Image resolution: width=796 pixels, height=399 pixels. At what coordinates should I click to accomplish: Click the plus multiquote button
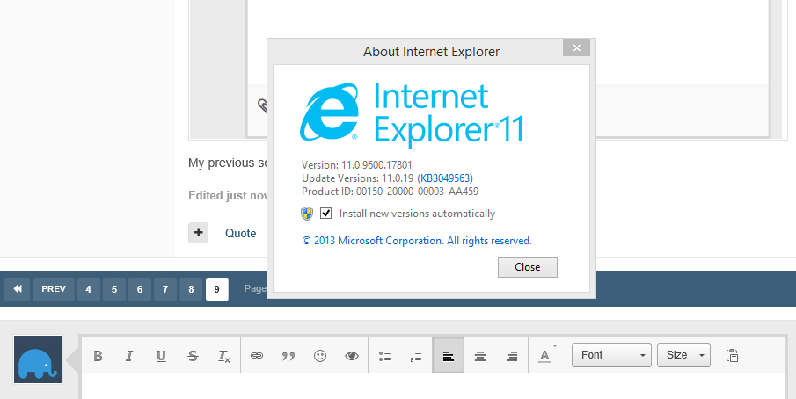[199, 233]
